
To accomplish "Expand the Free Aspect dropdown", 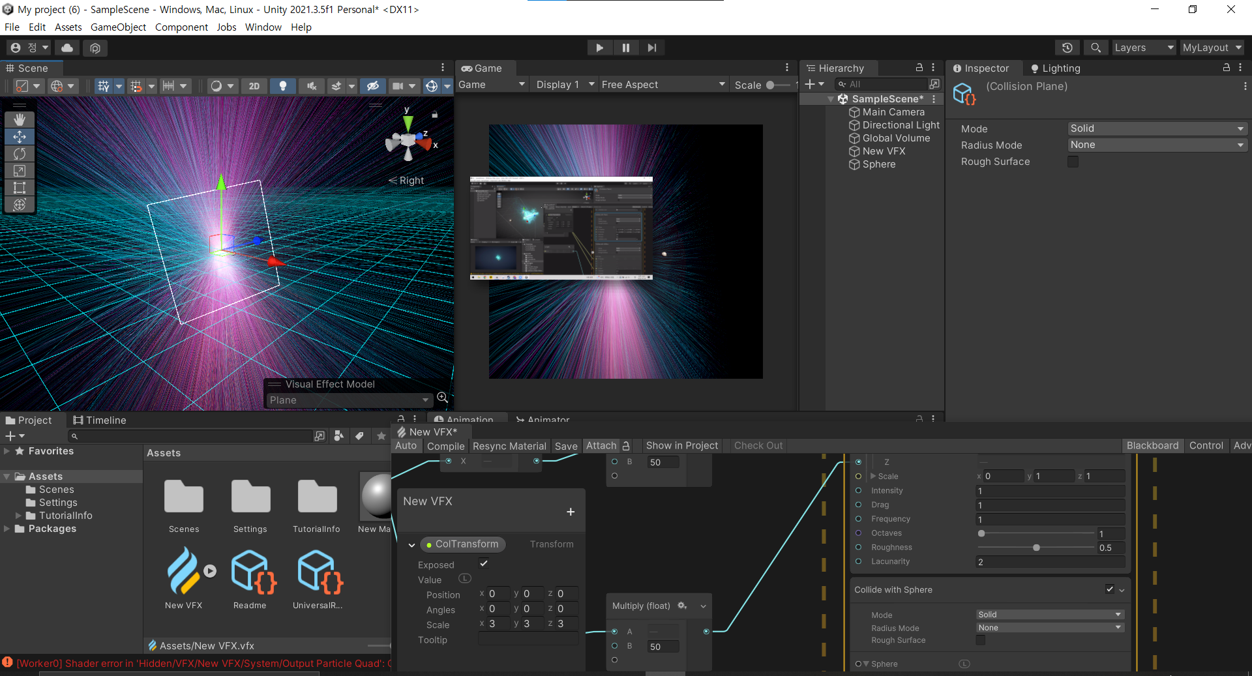I will click(663, 85).
